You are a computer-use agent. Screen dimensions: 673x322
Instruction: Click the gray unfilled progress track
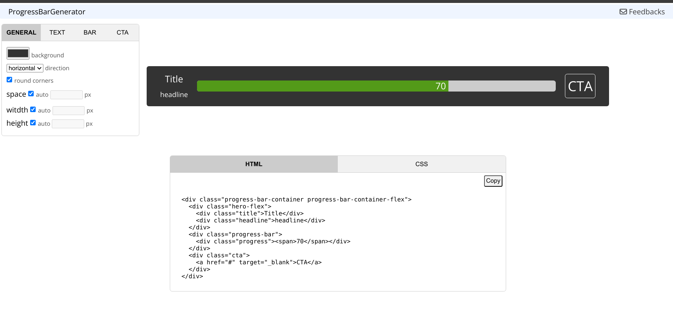(x=502, y=86)
